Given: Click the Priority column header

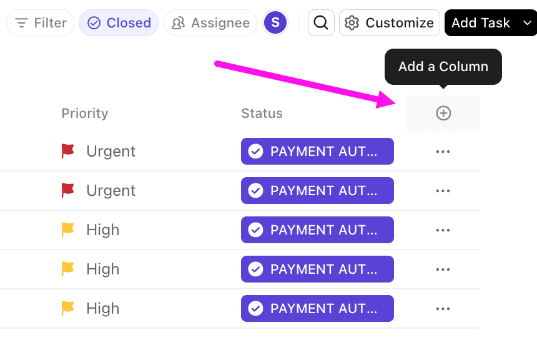Looking at the screenshot, I should click(x=85, y=114).
